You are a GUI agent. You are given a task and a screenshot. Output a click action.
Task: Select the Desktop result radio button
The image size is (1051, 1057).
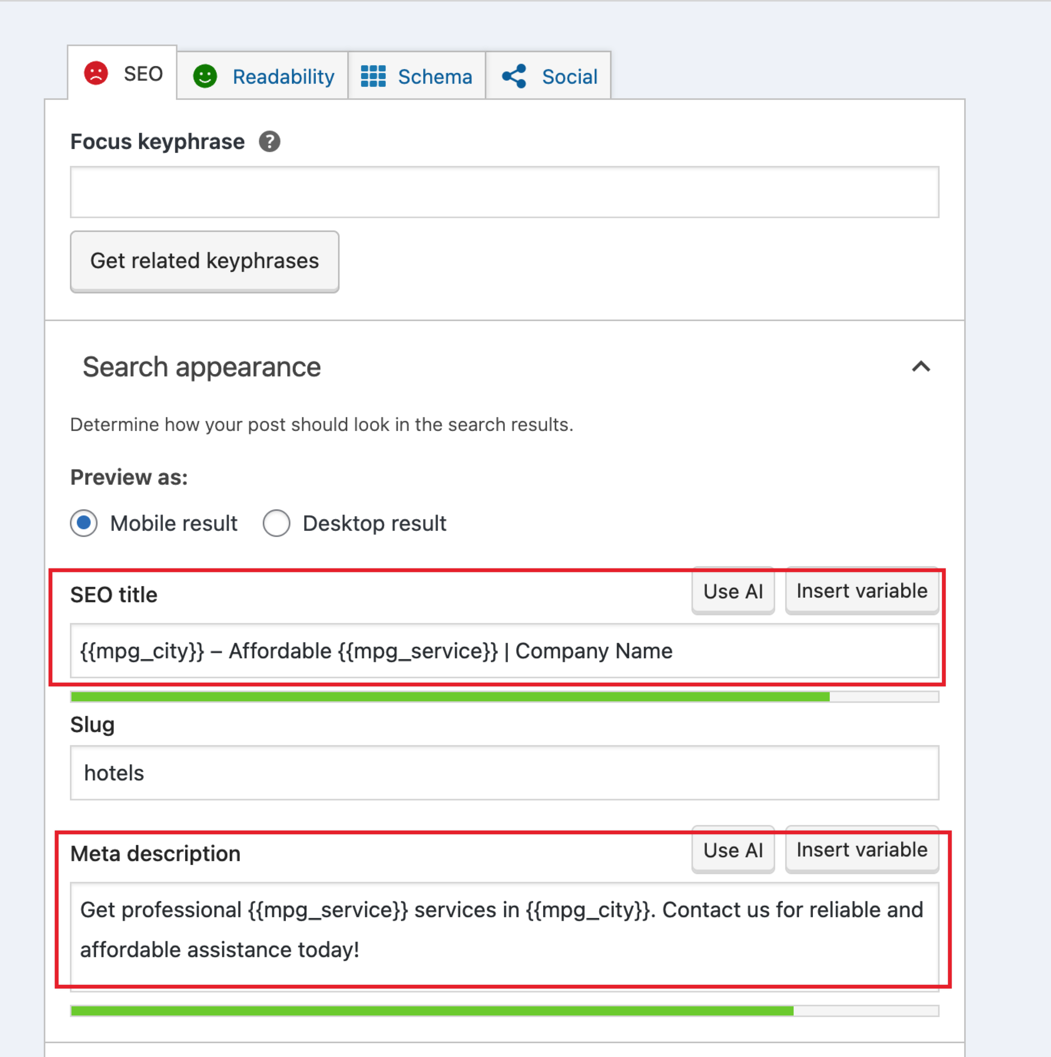pyautogui.click(x=276, y=524)
